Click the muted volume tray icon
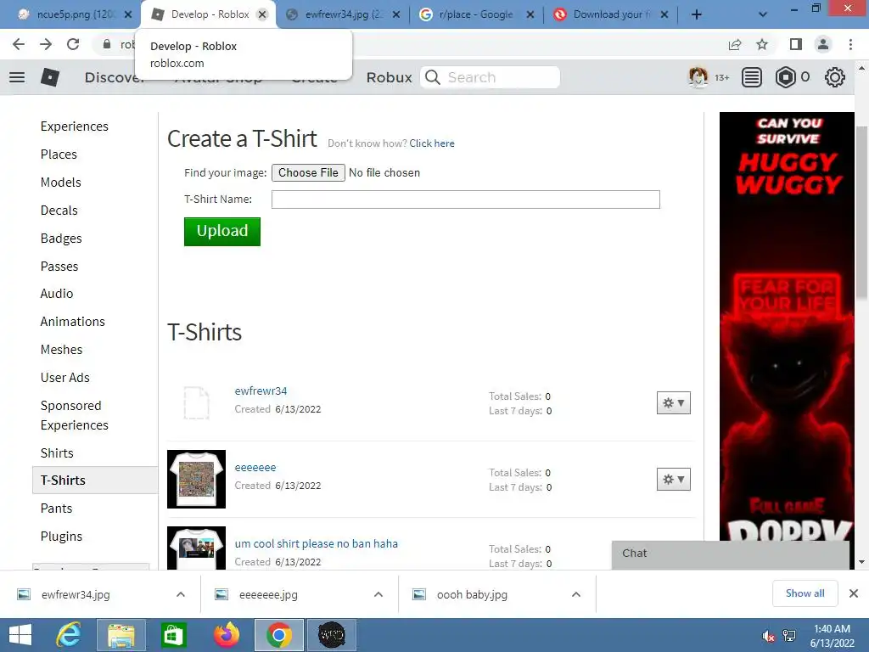Screen dimensions: 869x652 (x=768, y=637)
